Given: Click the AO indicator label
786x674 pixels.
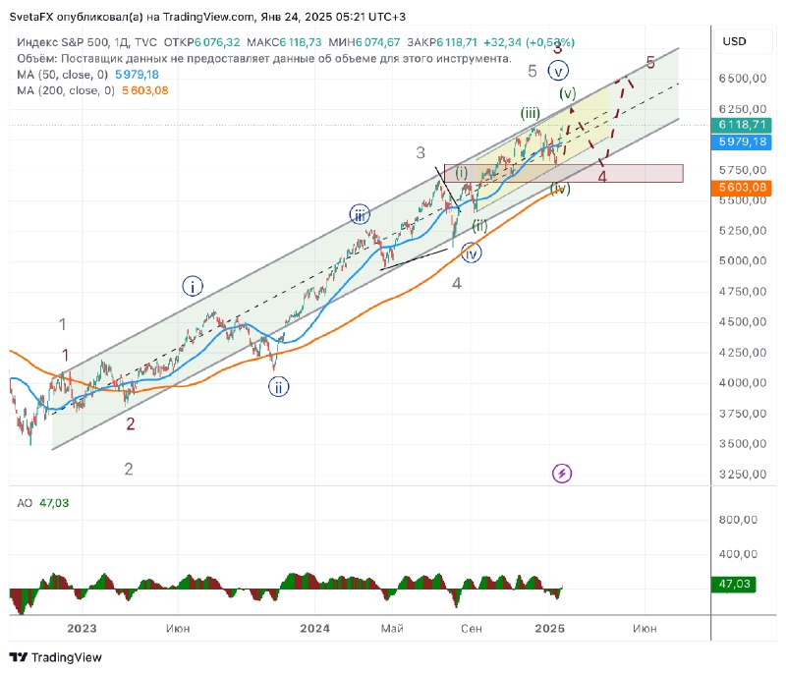Looking at the screenshot, I should coord(25,503).
